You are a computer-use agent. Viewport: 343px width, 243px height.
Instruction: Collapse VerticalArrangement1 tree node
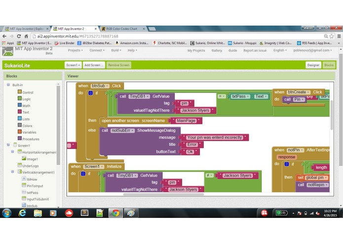click(13, 172)
